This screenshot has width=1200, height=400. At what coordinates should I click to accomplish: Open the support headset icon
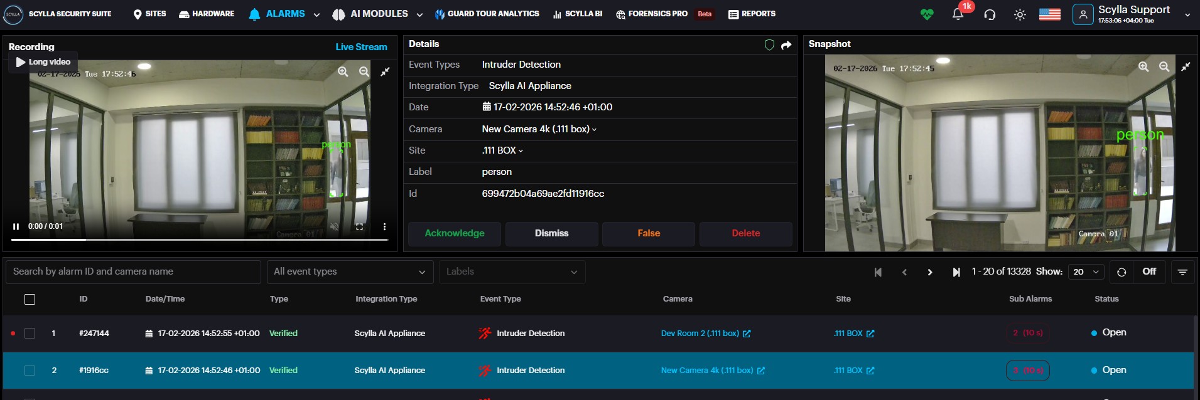[x=990, y=14]
